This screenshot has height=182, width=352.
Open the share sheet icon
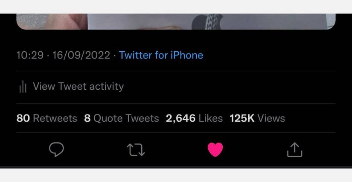click(x=294, y=150)
